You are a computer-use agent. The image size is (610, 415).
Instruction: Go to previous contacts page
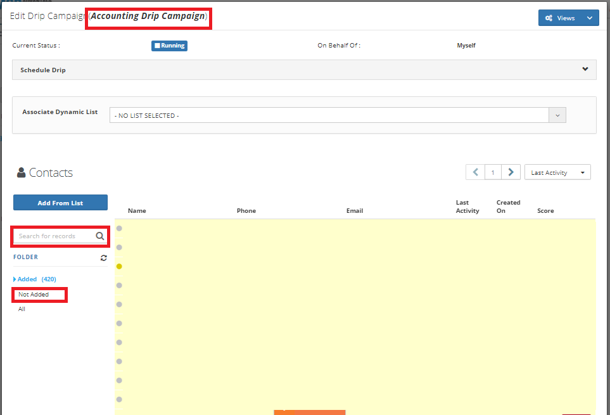pyautogui.click(x=476, y=172)
